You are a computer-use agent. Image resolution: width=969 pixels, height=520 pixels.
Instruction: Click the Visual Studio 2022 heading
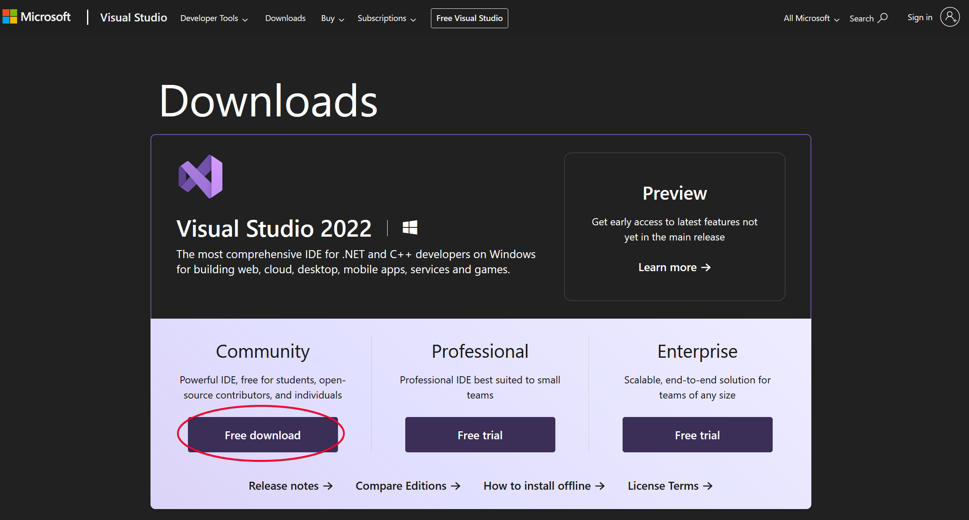[274, 228]
